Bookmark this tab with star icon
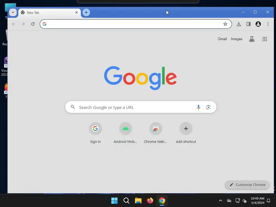Screen dimensions: 276x207 click(225, 24)
